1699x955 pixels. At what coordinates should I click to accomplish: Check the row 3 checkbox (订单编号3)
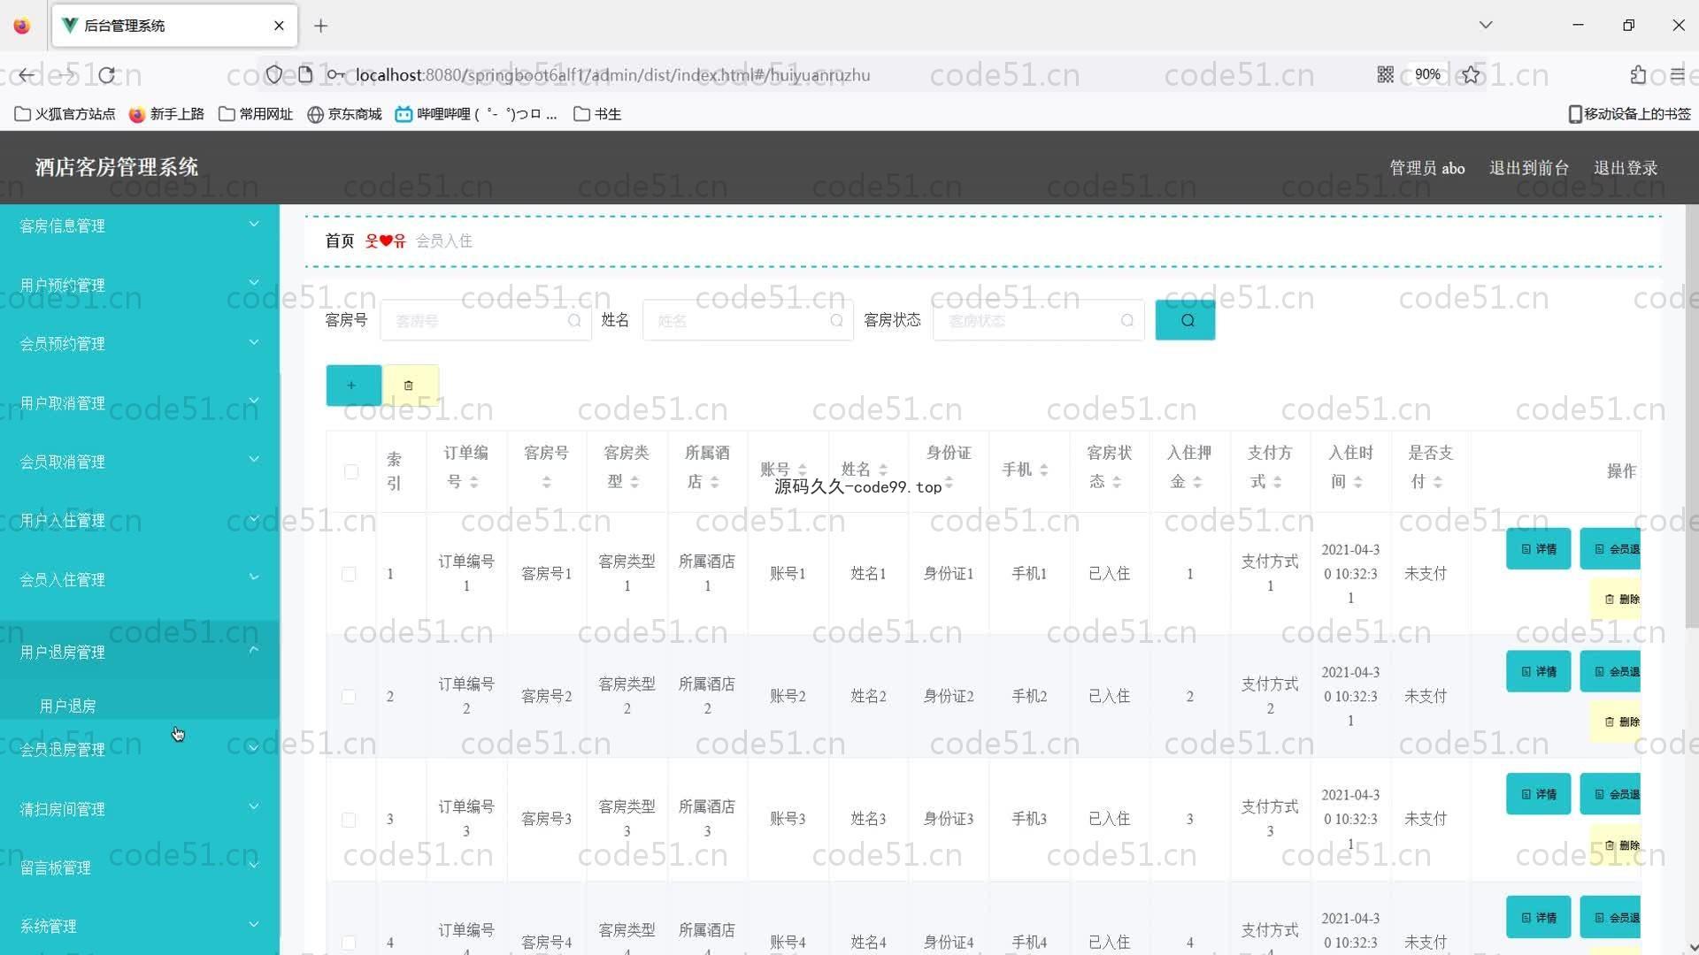pos(349,820)
